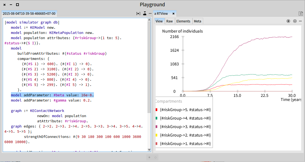Screen dimensions: 305x162
Task: Zoom in on the RTView chart
Action: tap(288, 21)
